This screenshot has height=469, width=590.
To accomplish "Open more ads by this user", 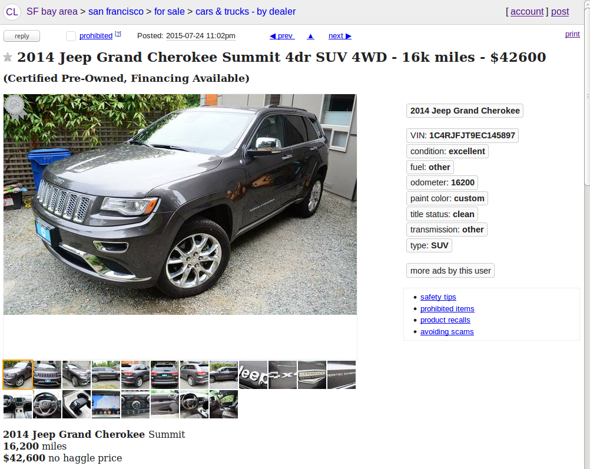I will pos(450,271).
